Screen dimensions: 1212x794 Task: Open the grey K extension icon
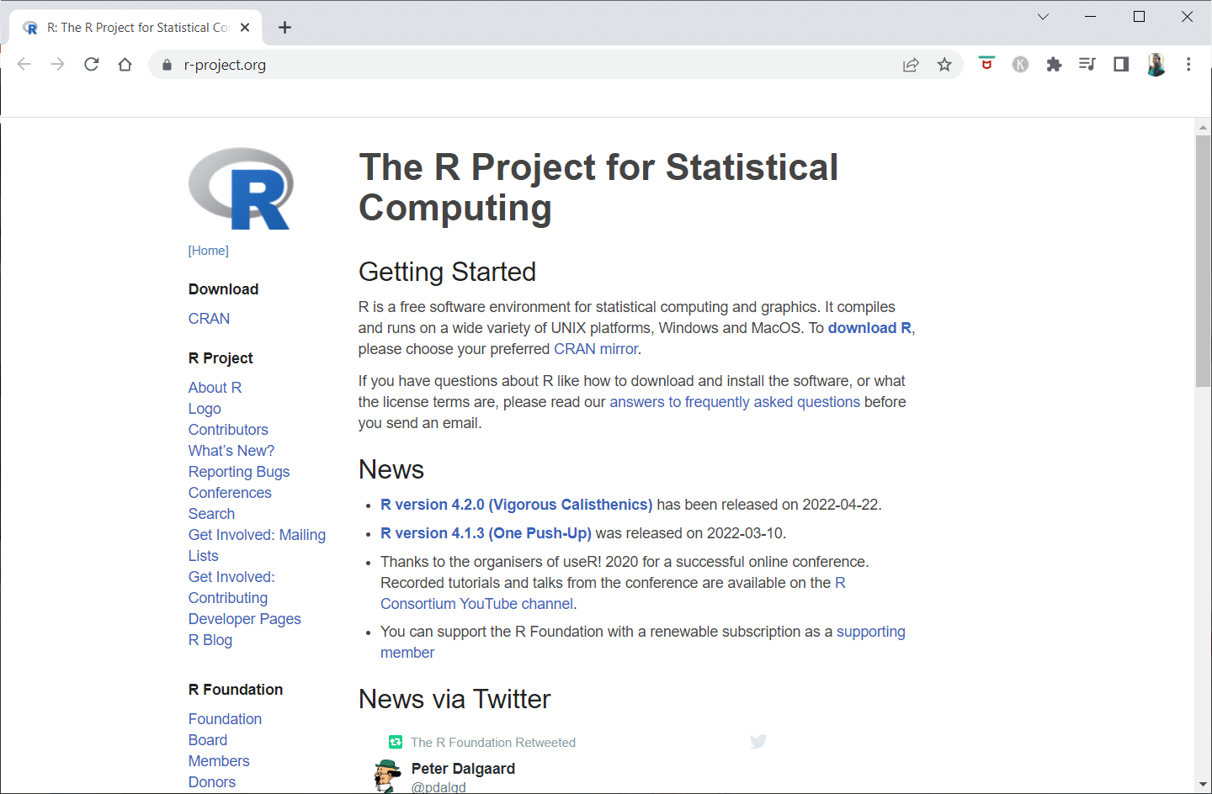[1020, 65]
